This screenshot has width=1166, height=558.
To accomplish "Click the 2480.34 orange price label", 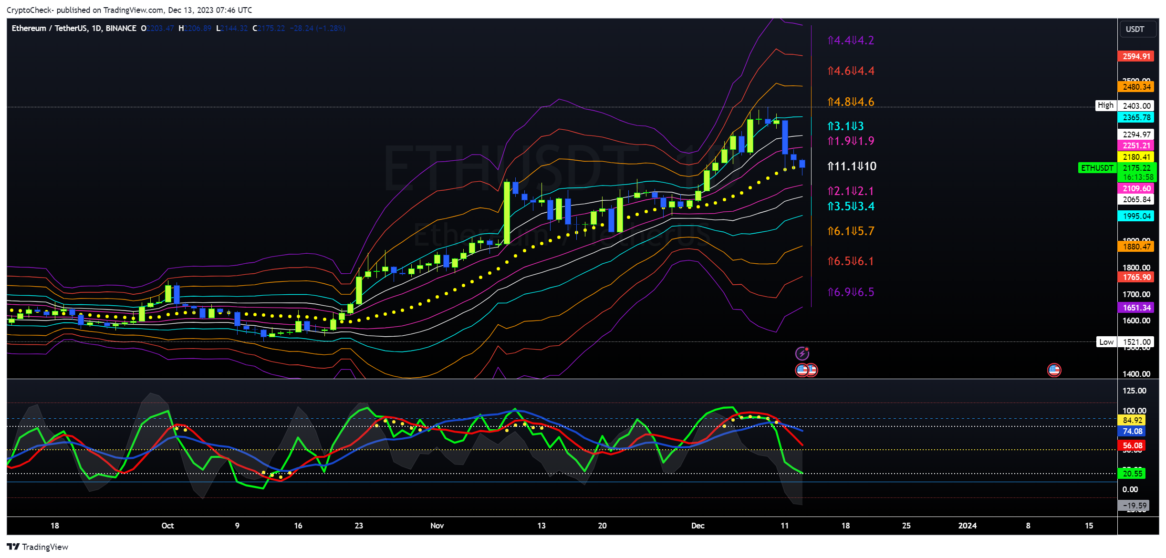I will point(1136,87).
